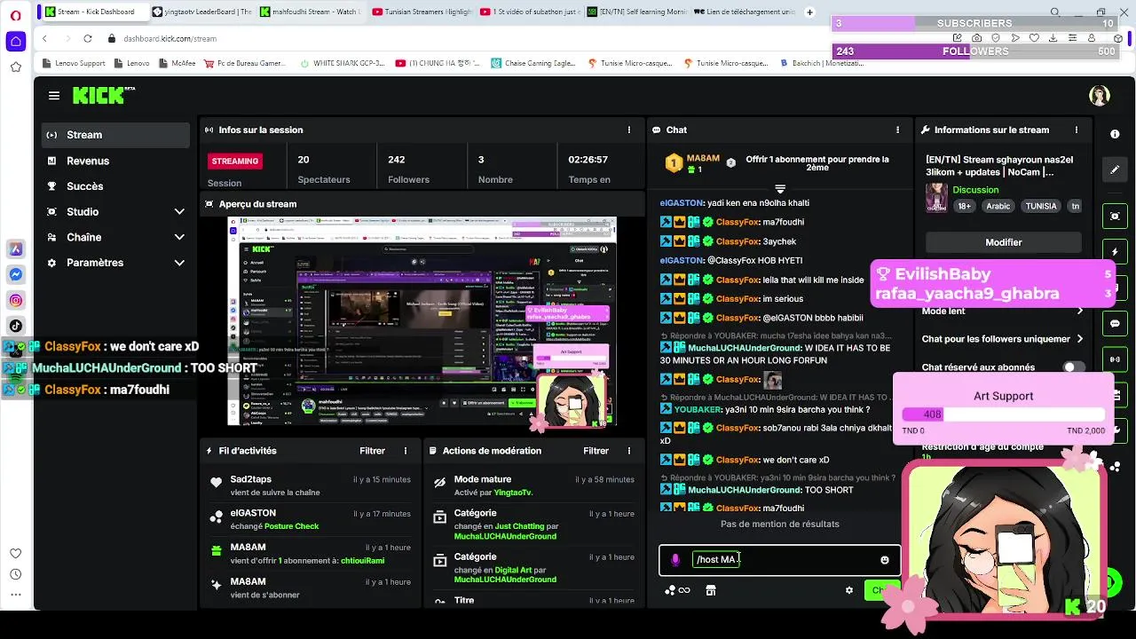Screen dimensions: 1136x639
Task: Open the user profile avatar menu
Action: 1100,96
